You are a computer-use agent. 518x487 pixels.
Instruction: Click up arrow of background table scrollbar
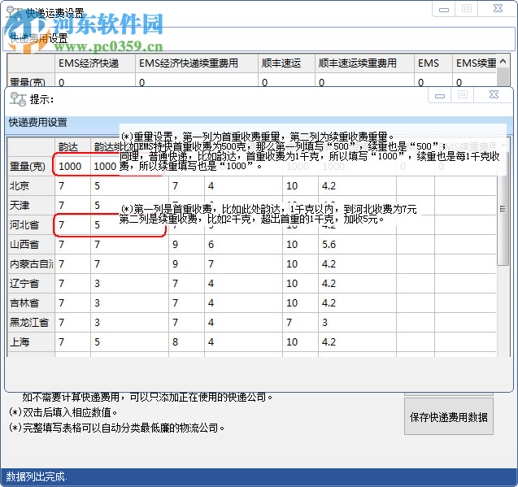(x=503, y=62)
